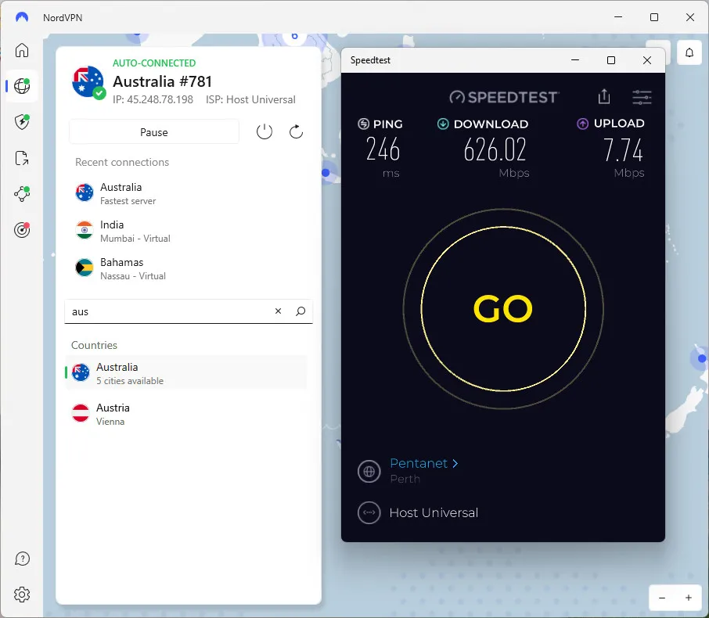Open the help question mark icon
709x618 pixels.
click(x=21, y=559)
